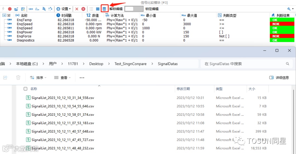This screenshot has height=154, width=296.
Task: Click the system variable dots icon
Action: [x=50, y=9]
